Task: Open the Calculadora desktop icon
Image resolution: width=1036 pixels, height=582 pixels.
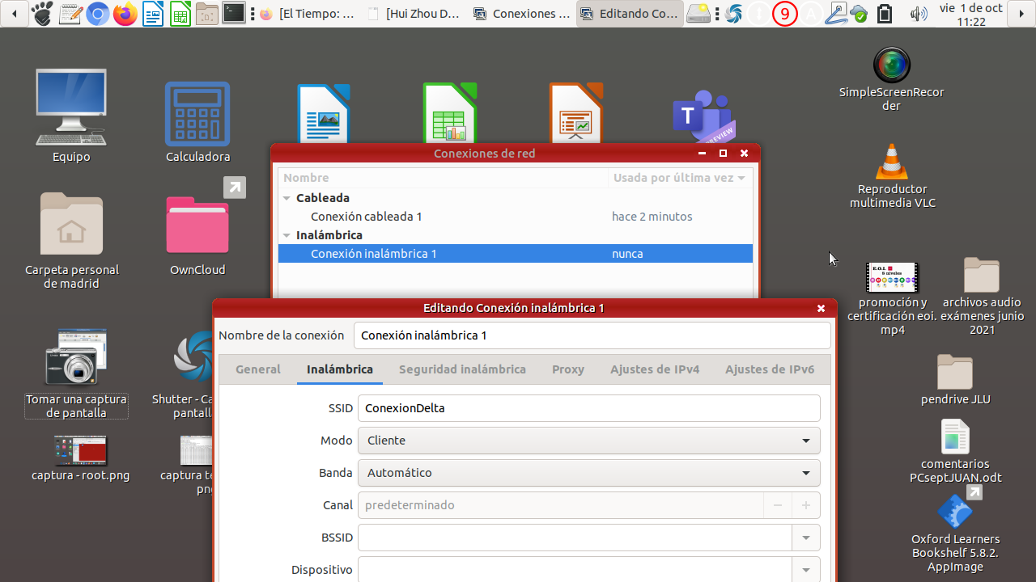Action: coord(197,114)
